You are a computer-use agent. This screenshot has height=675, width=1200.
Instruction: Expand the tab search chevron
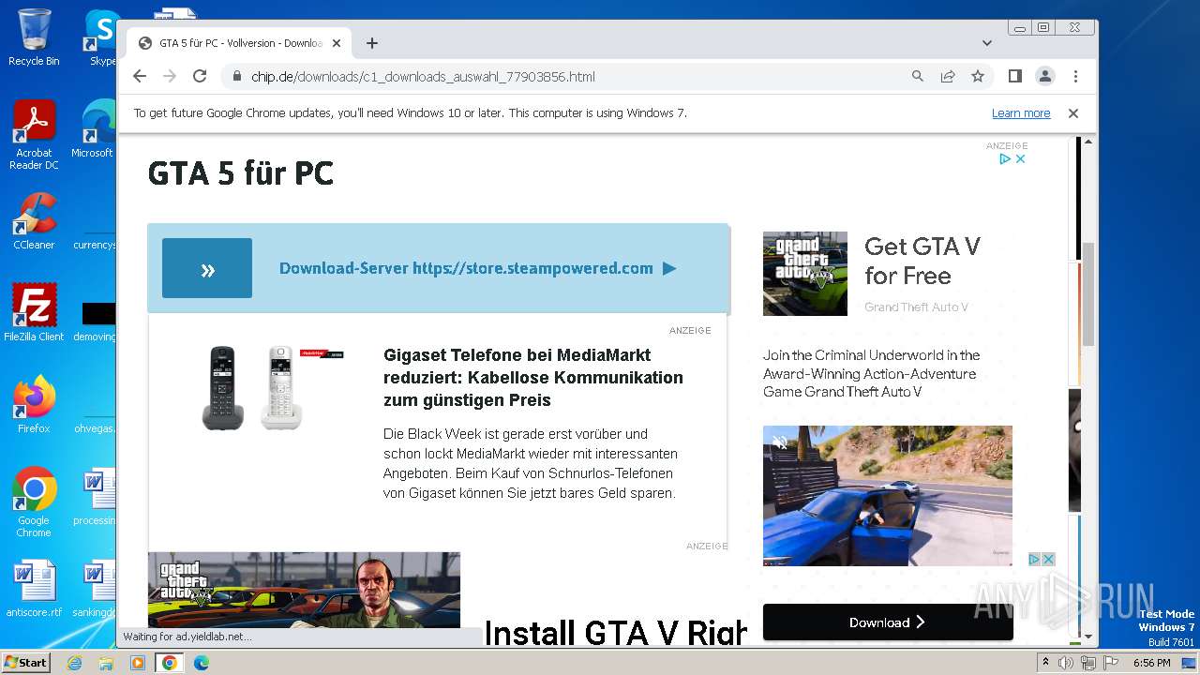point(986,43)
